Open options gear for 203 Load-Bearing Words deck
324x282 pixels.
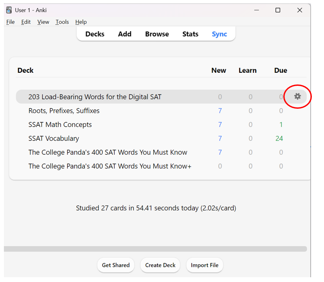tap(297, 96)
